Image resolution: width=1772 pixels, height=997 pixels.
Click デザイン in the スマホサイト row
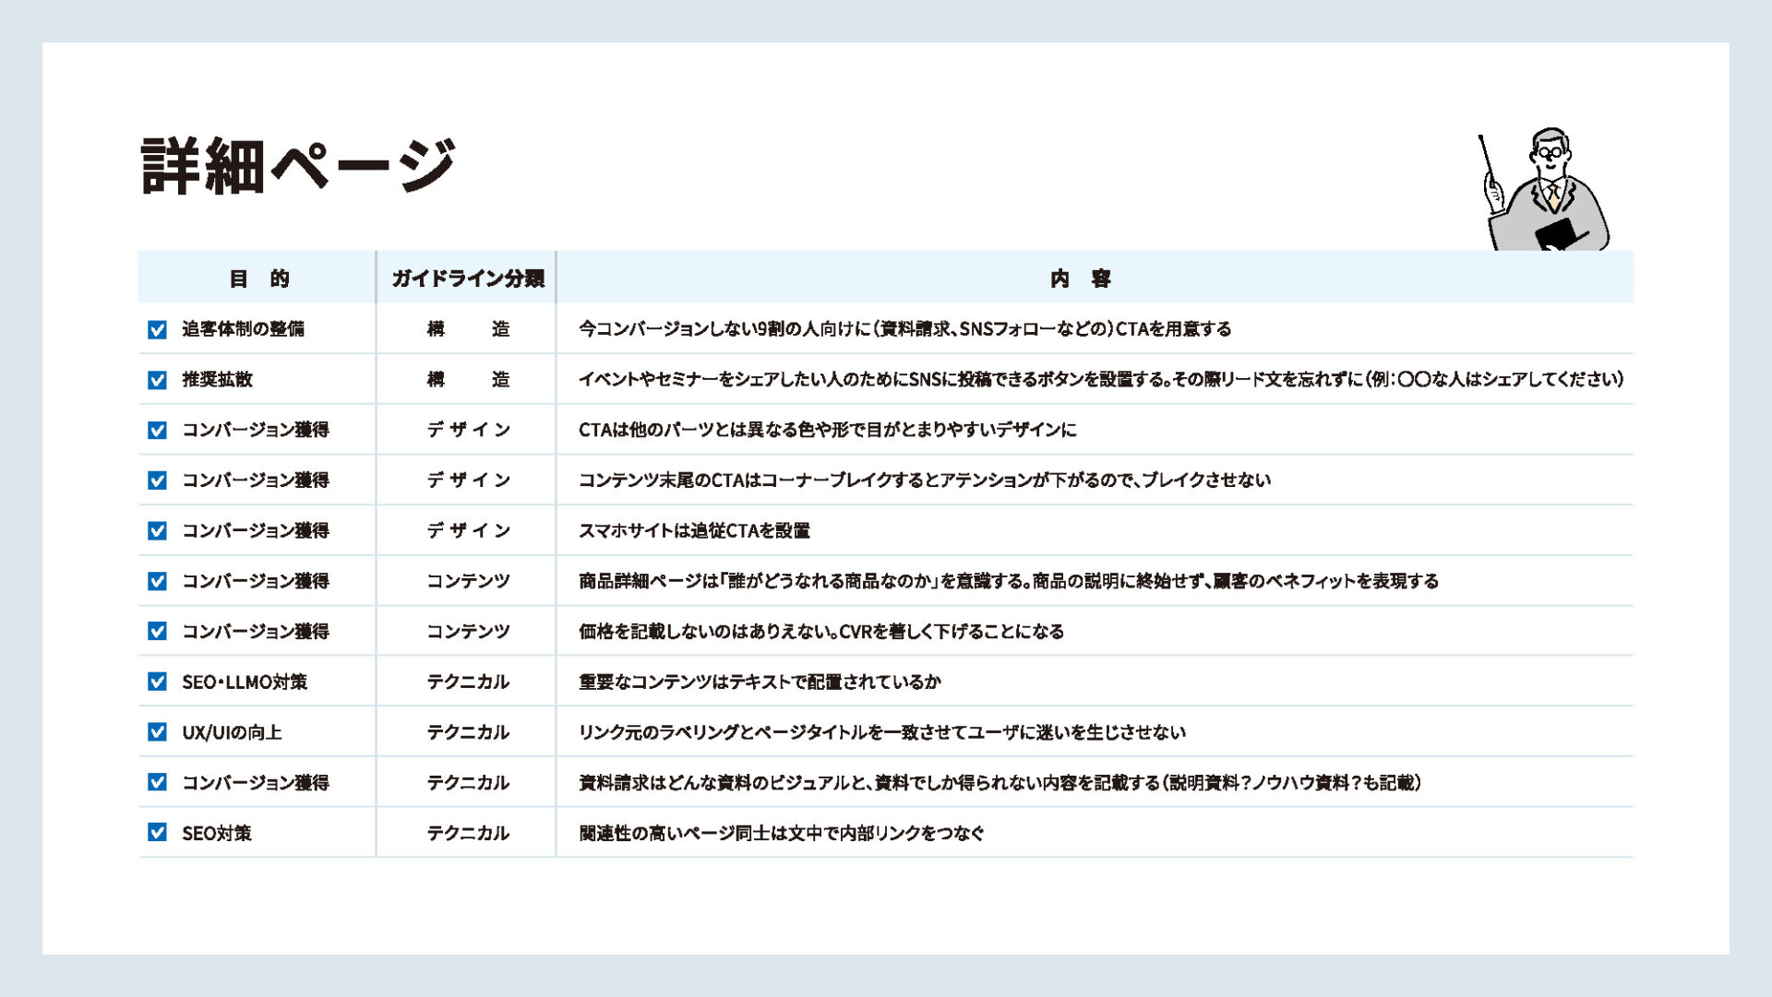click(x=468, y=531)
